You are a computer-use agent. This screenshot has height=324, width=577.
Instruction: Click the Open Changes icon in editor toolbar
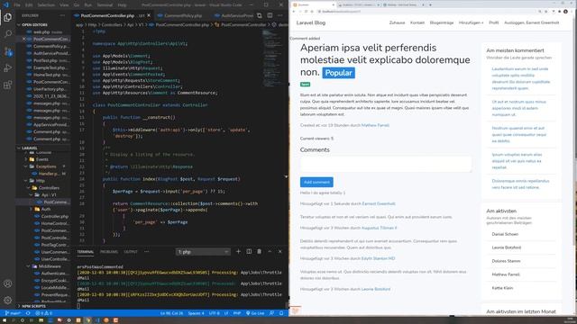click(x=260, y=15)
